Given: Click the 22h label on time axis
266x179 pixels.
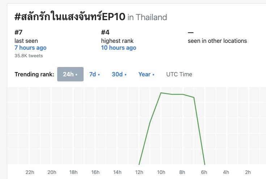Looking at the screenshot, I should (x=30, y=172).
